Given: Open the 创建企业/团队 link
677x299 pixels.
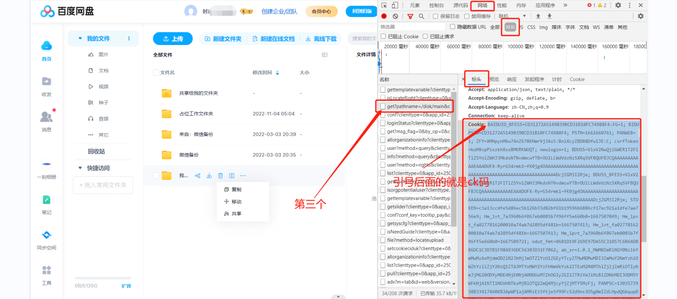Looking at the screenshot, I should pyautogui.click(x=279, y=11).
